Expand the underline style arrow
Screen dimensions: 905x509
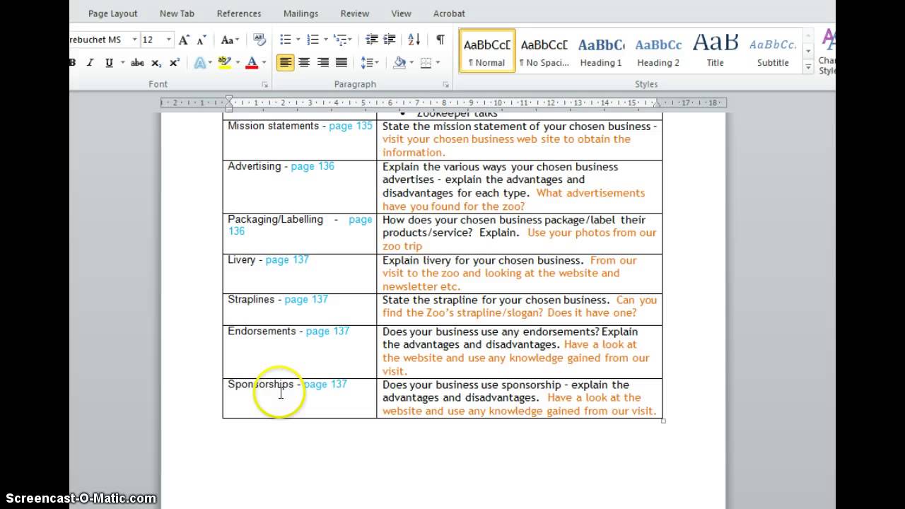pyautogui.click(x=122, y=63)
